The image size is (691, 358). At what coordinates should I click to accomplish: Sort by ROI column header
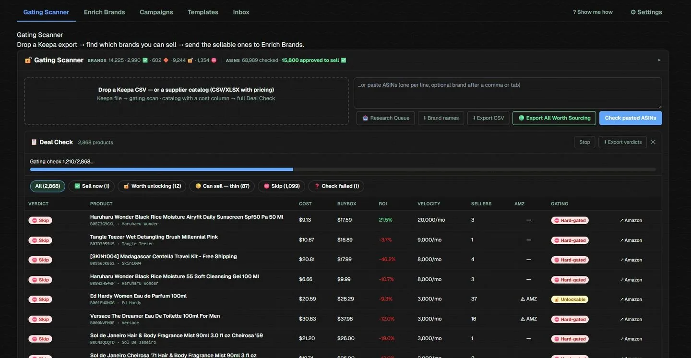[383, 204]
